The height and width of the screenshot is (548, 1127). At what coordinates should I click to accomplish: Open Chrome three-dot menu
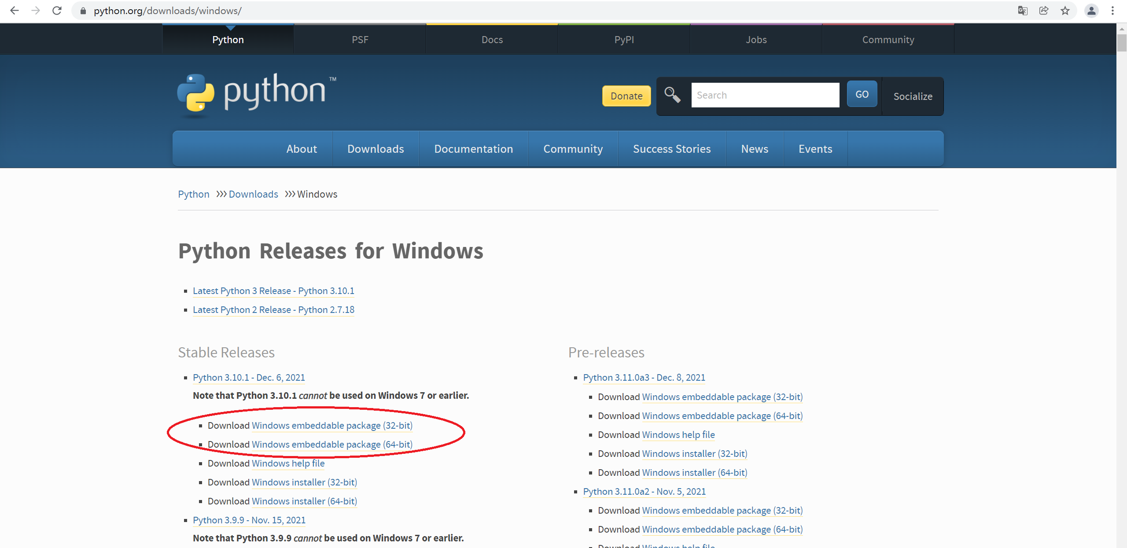[1112, 11]
